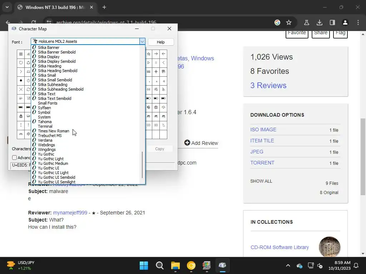366x274 pixels.
Task: Collapse the Font dropdown arrow
Action: tap(142, 41)
